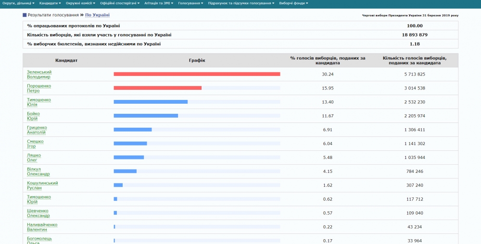Open candidate Порошенко Петро link
481x244 pixels.
click(38, 88)
